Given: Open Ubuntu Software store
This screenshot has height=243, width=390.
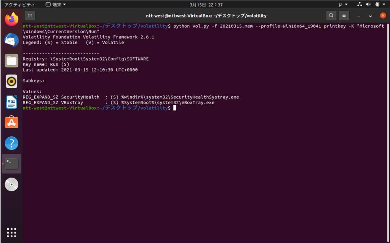Looking at the screenshot, I should pos(11,122).
